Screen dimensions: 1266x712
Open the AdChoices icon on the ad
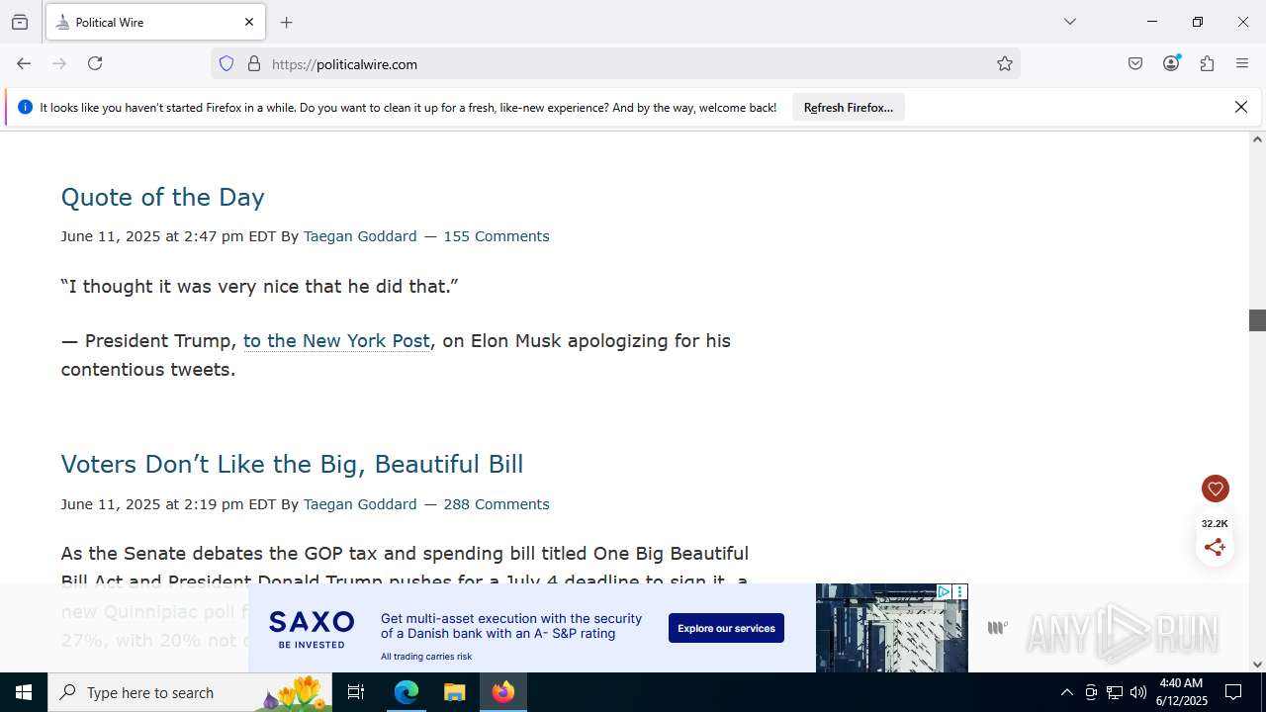tap(944, 591)
